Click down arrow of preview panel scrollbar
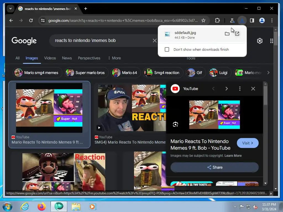283x212 pixels. (265, 183)
